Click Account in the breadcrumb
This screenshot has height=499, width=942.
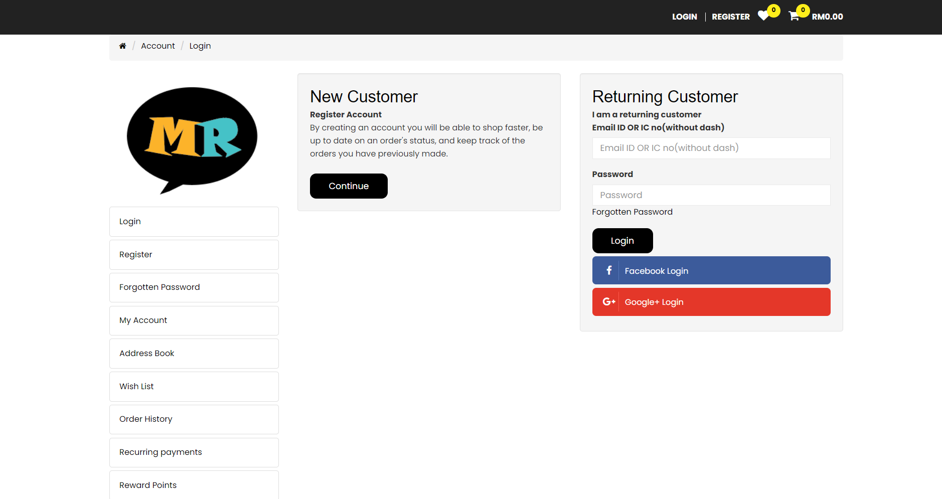coord(158,46)
